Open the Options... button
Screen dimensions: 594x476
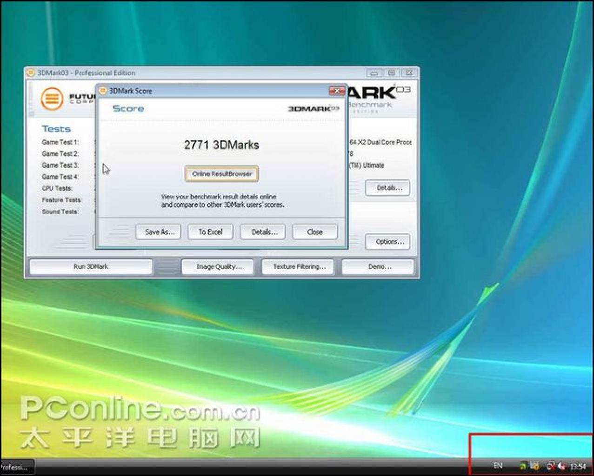[388, 242]
